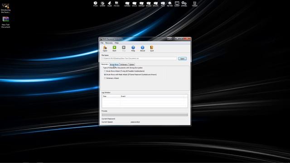Select Brute-force with Mask Attack radio
The image size is (290, 163).
coord(105,75)
